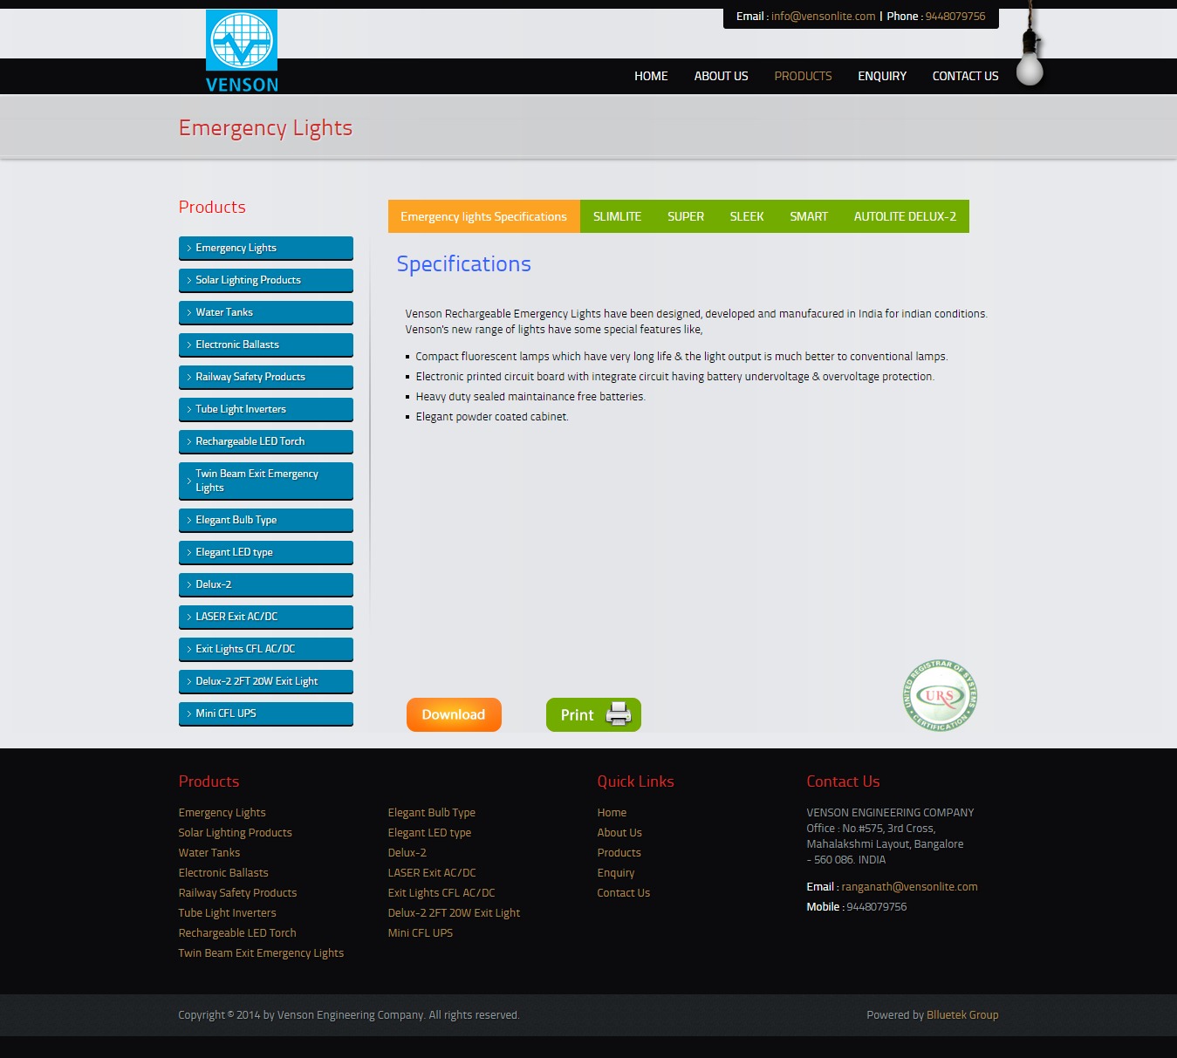Screen dimensions: 1177x1058
Task: Open Railway Safety Products footer link
Action: pos(237,892)
